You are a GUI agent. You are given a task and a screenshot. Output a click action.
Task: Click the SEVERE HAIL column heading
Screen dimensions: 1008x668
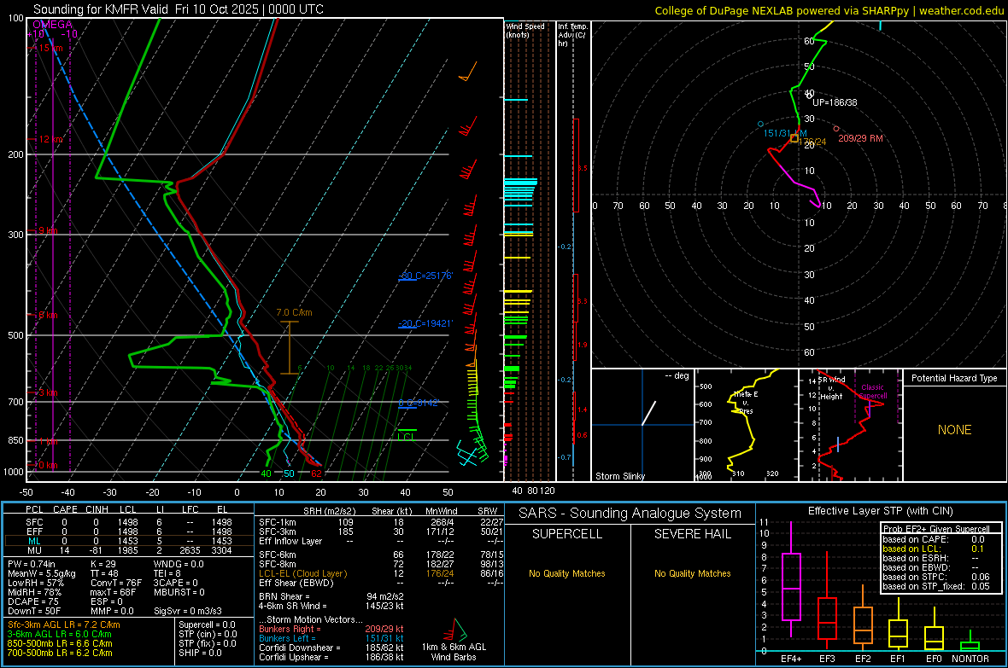[692, 534]
